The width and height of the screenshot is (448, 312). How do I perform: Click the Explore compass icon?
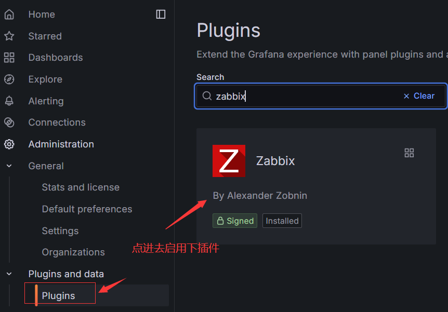pos(9,79)
